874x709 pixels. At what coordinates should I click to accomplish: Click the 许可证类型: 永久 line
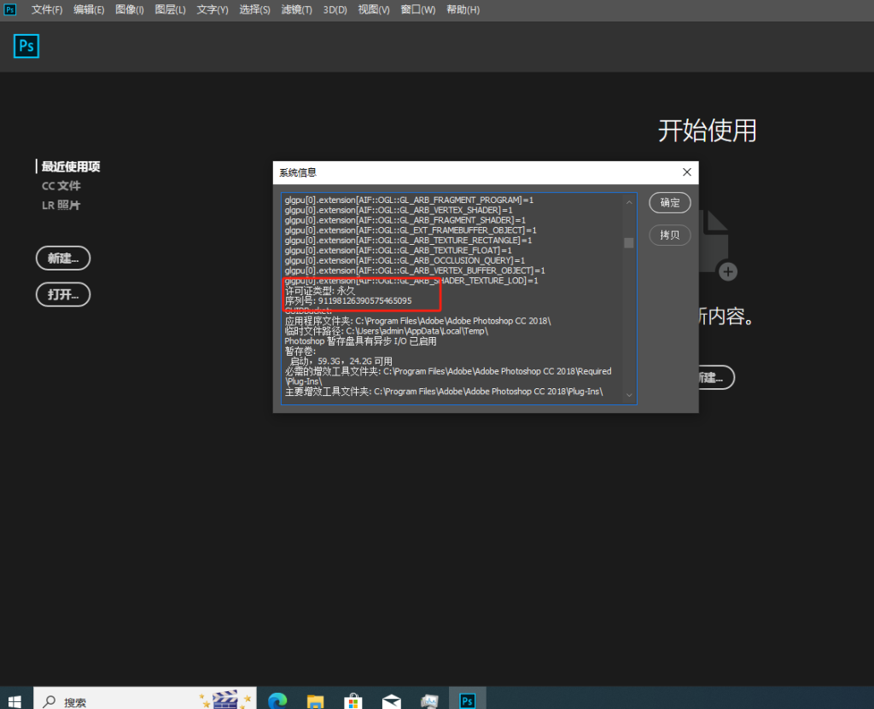coord(320,291)
